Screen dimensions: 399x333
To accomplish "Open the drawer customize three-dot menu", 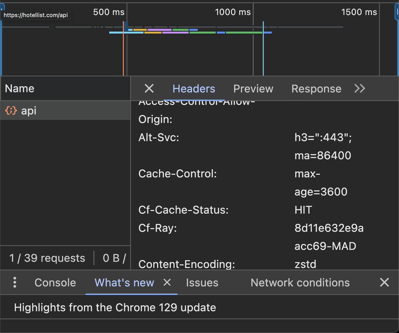I will 15,283.
